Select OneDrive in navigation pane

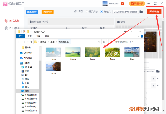pyautogui.click(x=26, y=53)
